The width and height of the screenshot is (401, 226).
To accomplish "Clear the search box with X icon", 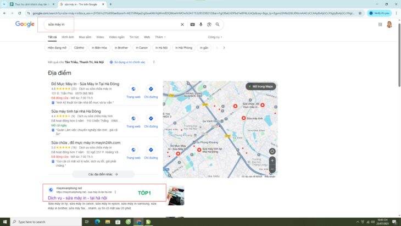I will point(182,24).
